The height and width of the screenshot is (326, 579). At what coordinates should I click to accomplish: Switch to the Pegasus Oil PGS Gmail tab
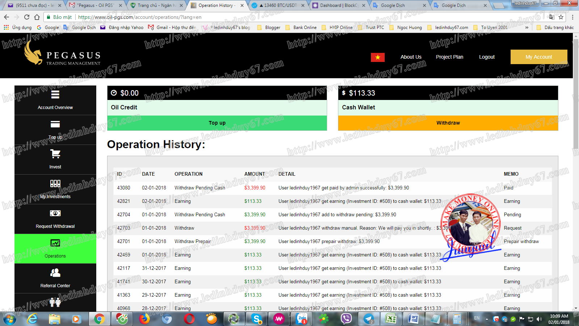[96, 5]
